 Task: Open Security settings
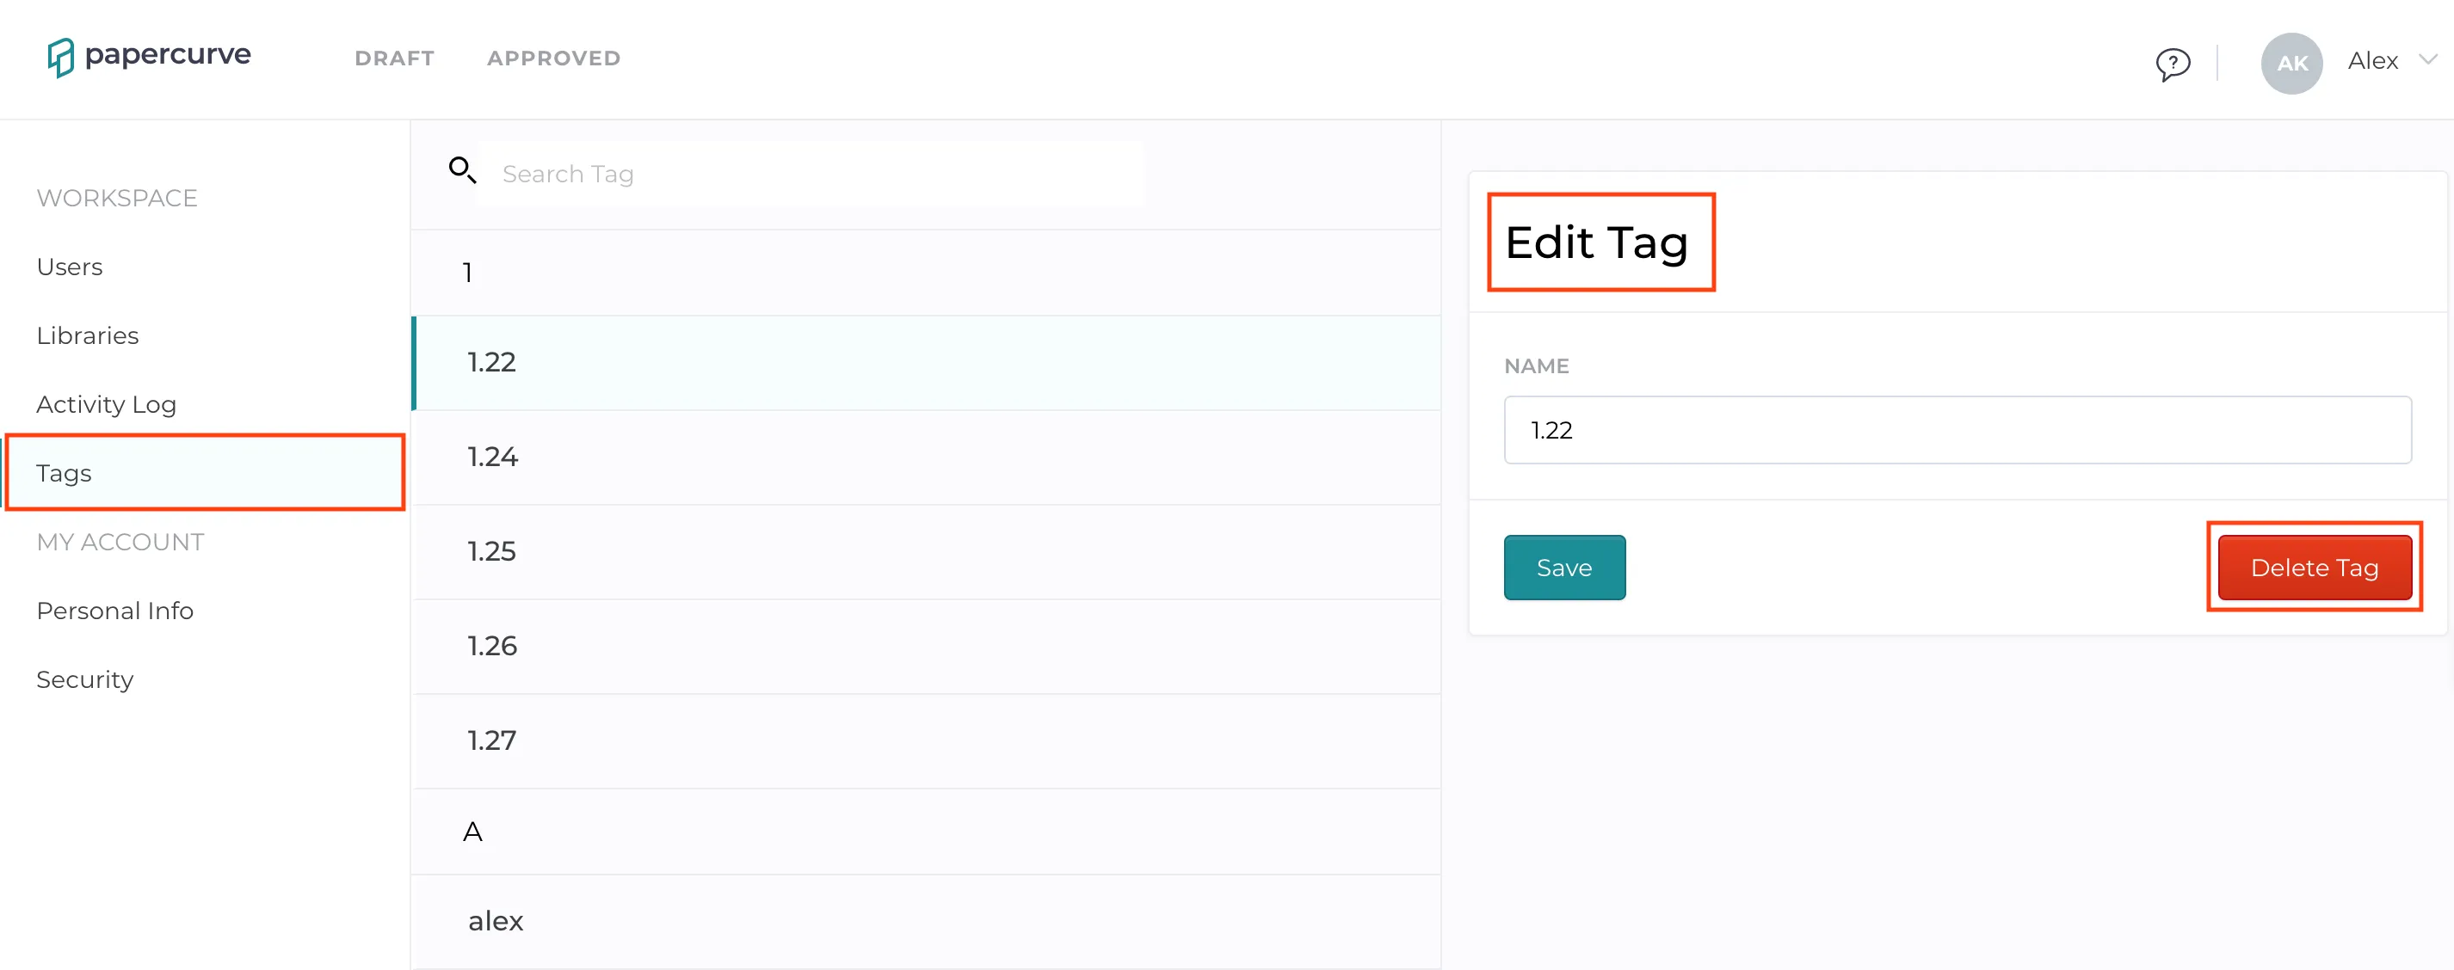[85, 679]
